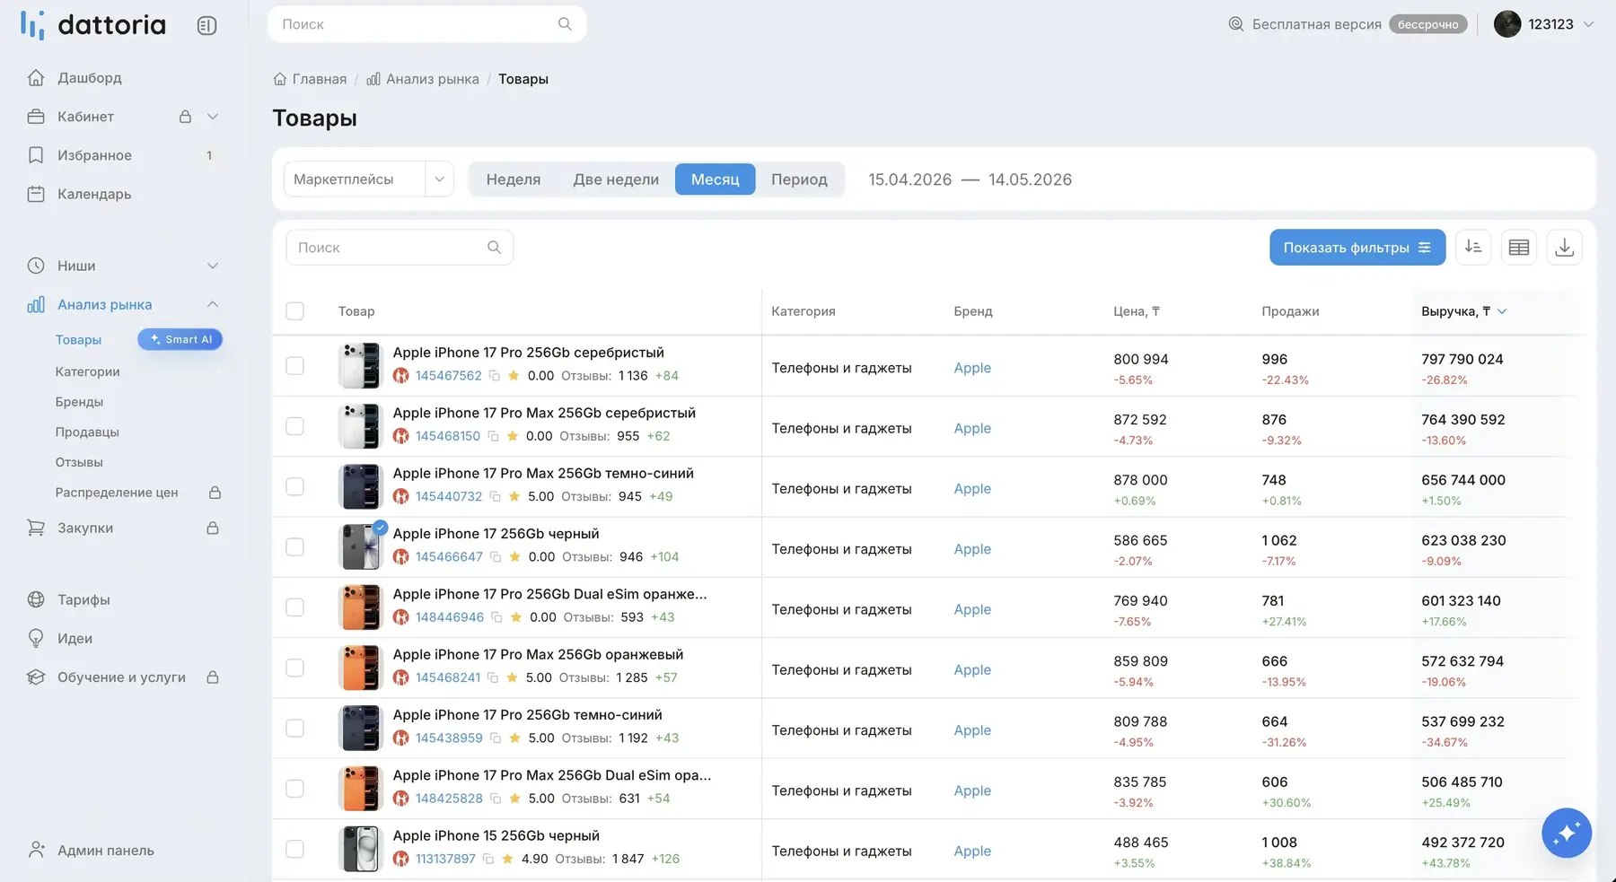Screen dimensions: 1616x882
Task: Open the Дашборд page
Action: click(x=90, y=78)
